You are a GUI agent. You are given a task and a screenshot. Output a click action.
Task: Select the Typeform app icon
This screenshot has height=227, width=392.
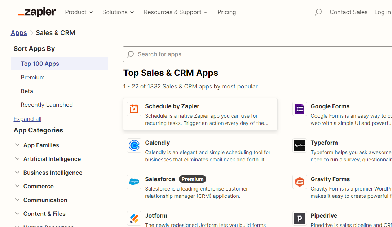[300, 145]
